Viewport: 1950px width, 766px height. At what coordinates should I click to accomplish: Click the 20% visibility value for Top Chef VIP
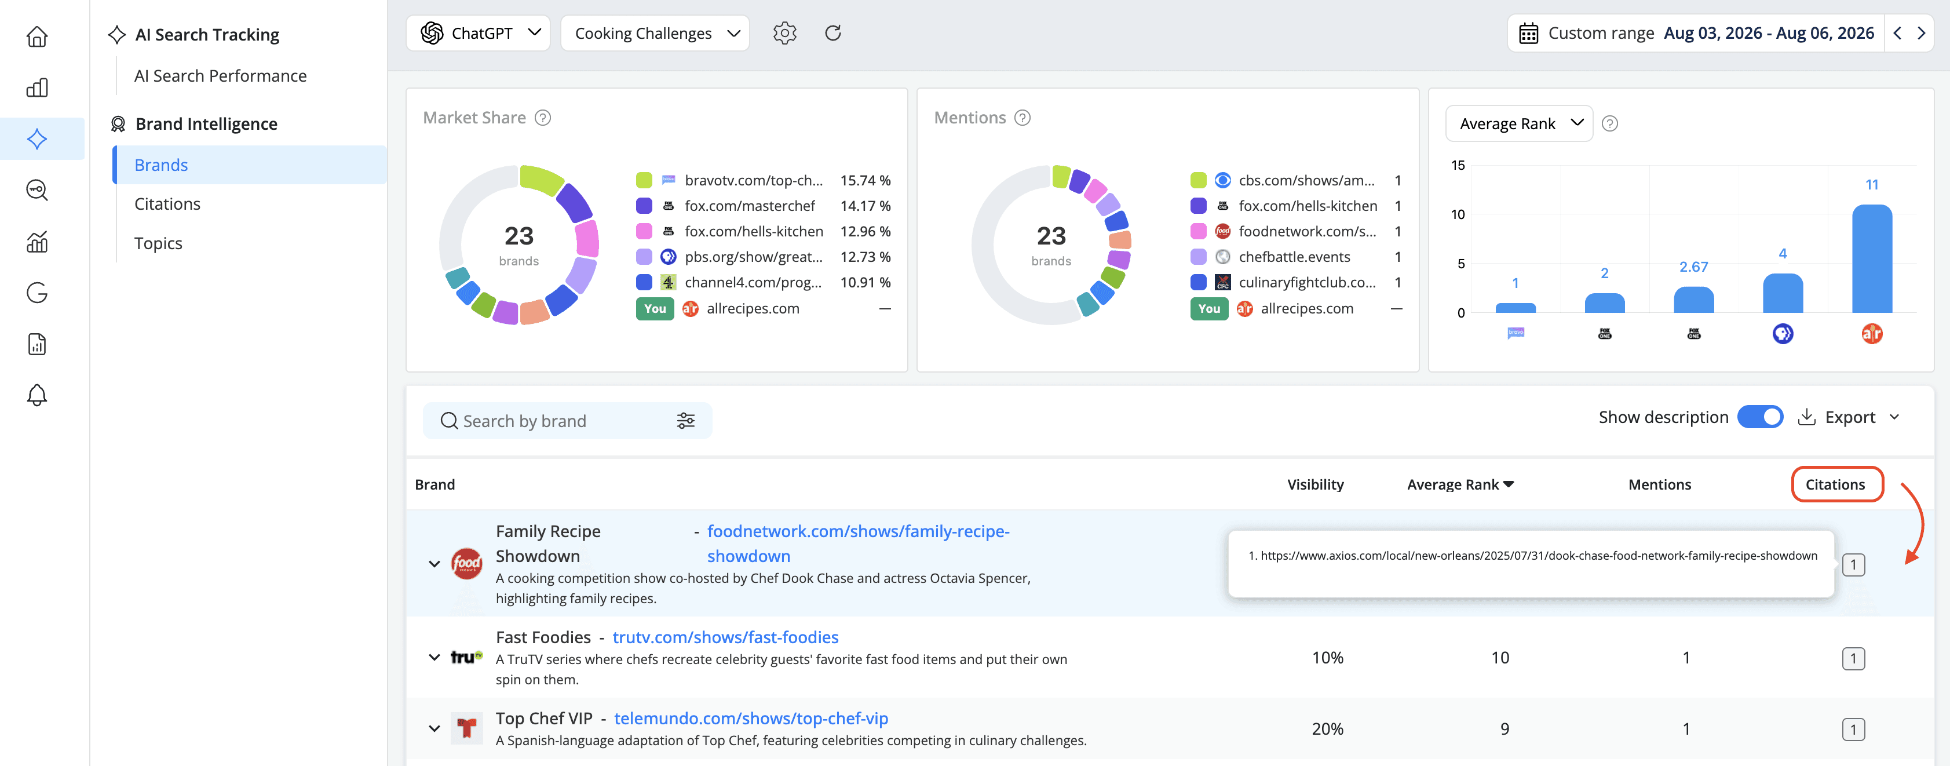(x=1327, y=729)
